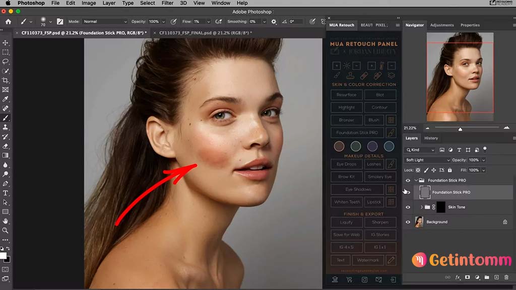Open the Smoothing value dropdown
Image resolution: width=516 pixels, height=290 pixels.
click(264, 22)
